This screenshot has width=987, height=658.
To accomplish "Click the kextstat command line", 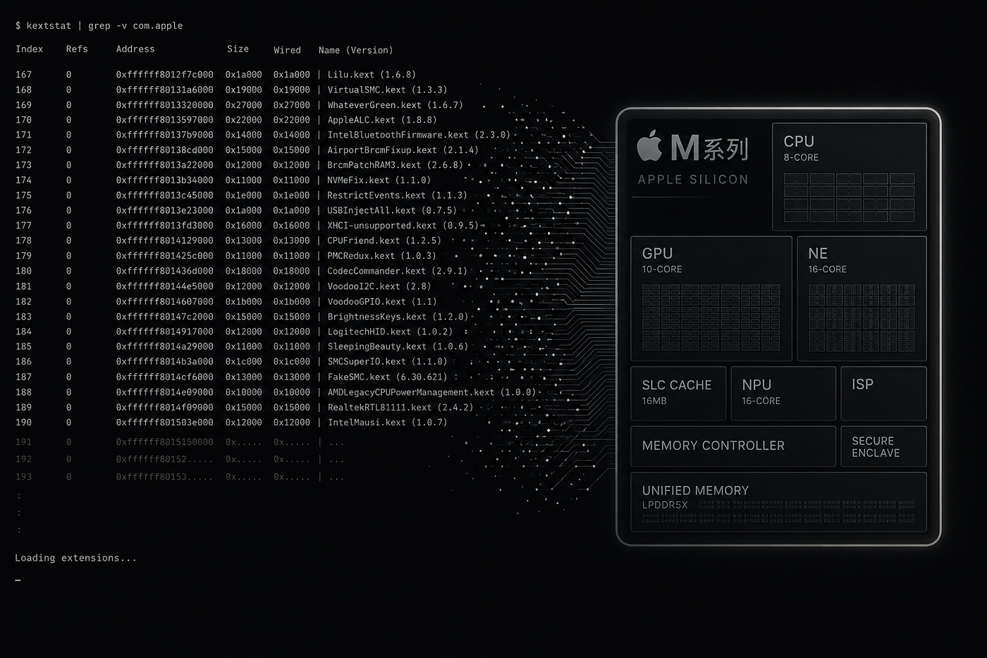I will [x=99, y=25].
